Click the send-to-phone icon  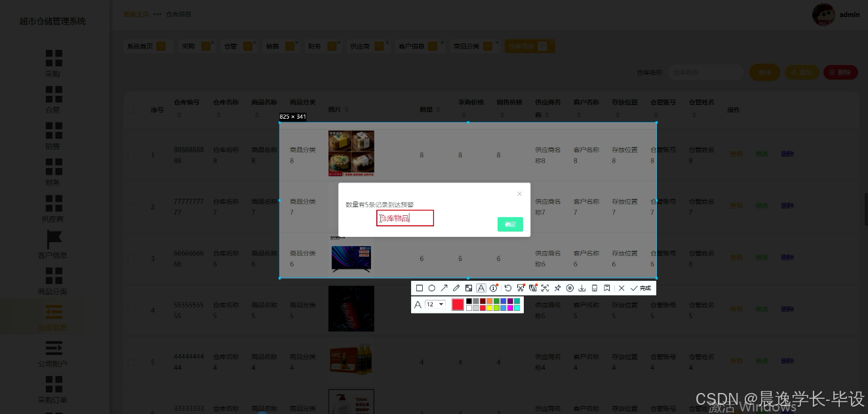[595, 288]
